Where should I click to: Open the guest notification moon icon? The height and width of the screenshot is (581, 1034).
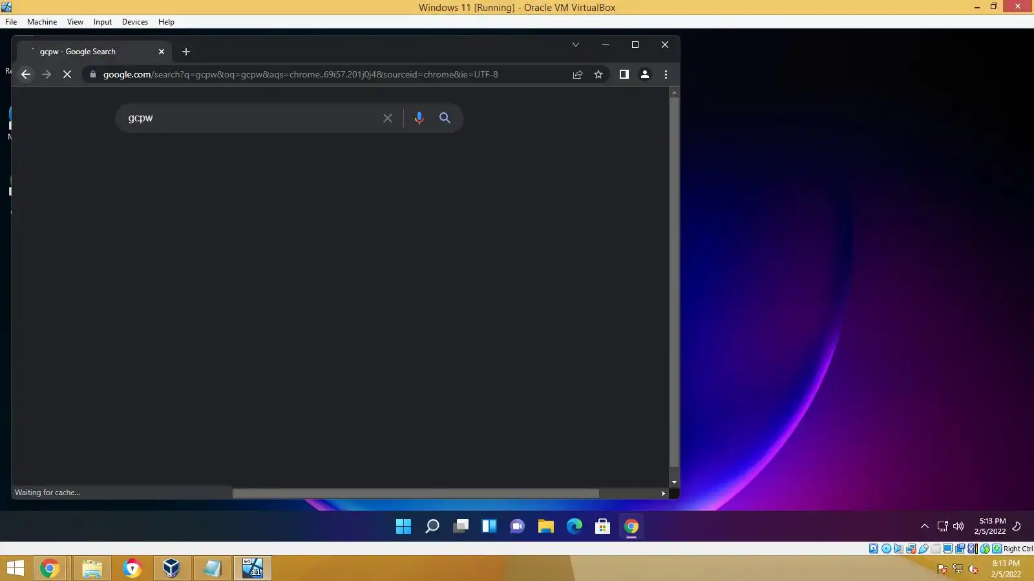[x=1017, y=526]
